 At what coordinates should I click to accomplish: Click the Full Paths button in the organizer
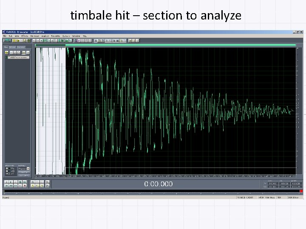click(x=24, y=176)
